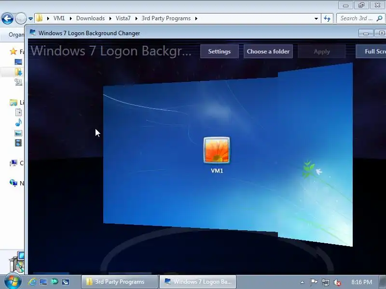Open the Explorer recent pages dropdown arrow

tap(30, 19)
